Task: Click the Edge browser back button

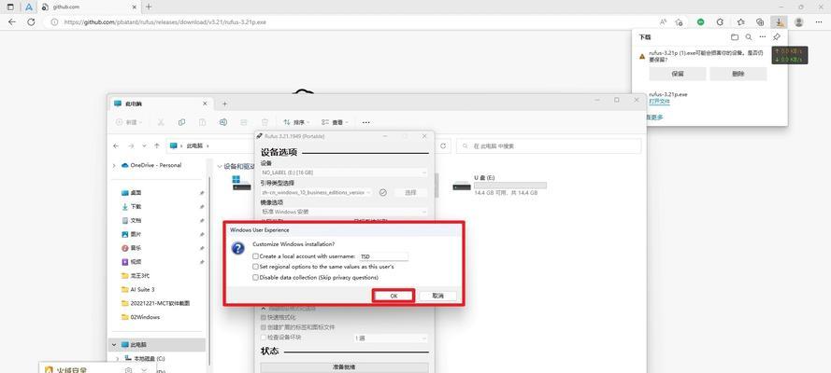Action: point(11,22)
